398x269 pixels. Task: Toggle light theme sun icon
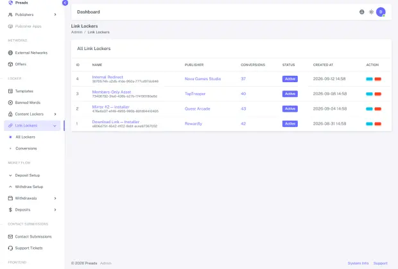click(x=371, y=12)
